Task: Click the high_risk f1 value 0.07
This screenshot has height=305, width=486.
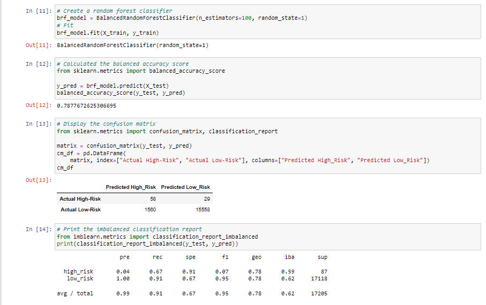Action: [222, 272]
